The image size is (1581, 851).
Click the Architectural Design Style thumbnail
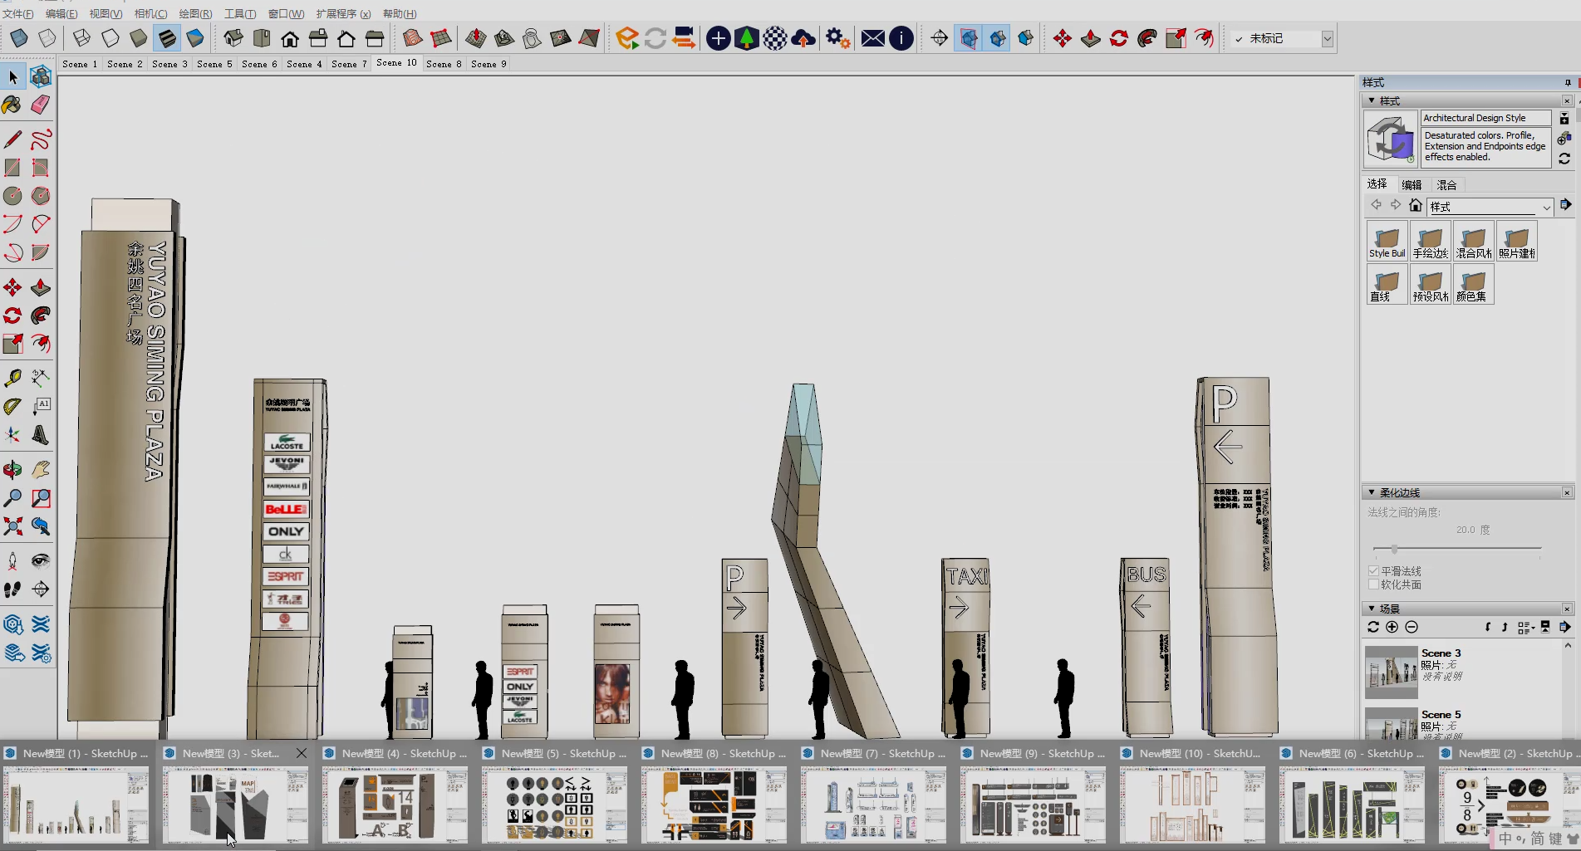(1390, 139)
